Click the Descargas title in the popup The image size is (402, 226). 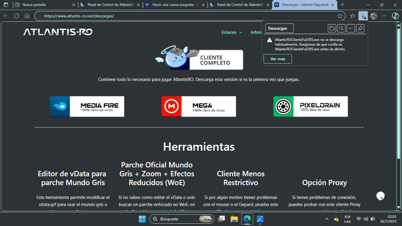(x=278, y=28)
